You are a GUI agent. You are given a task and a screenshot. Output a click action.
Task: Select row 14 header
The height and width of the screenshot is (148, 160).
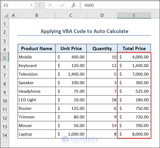point(4,134)
